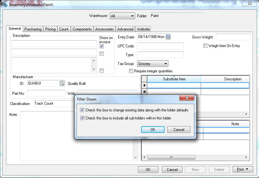
Task: Open the Tax Group dropdown
Action: coord(165,64)
